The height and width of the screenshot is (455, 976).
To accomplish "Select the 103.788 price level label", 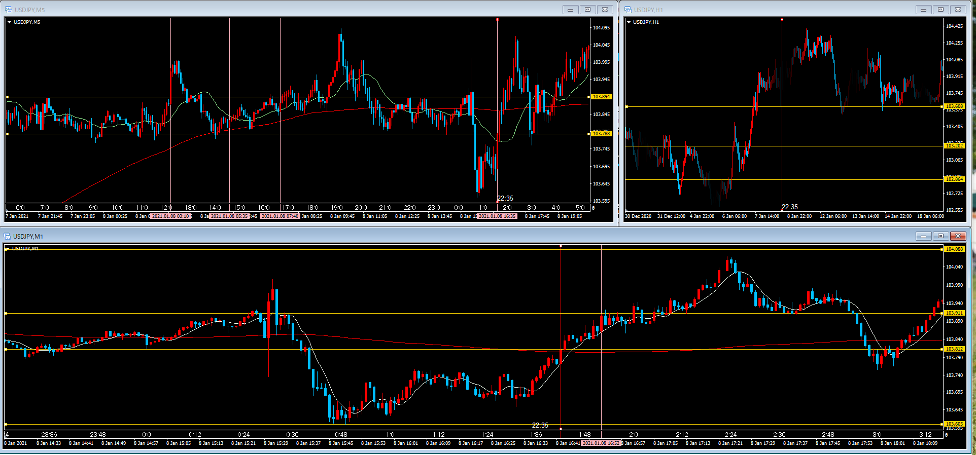I will [601, 134].
